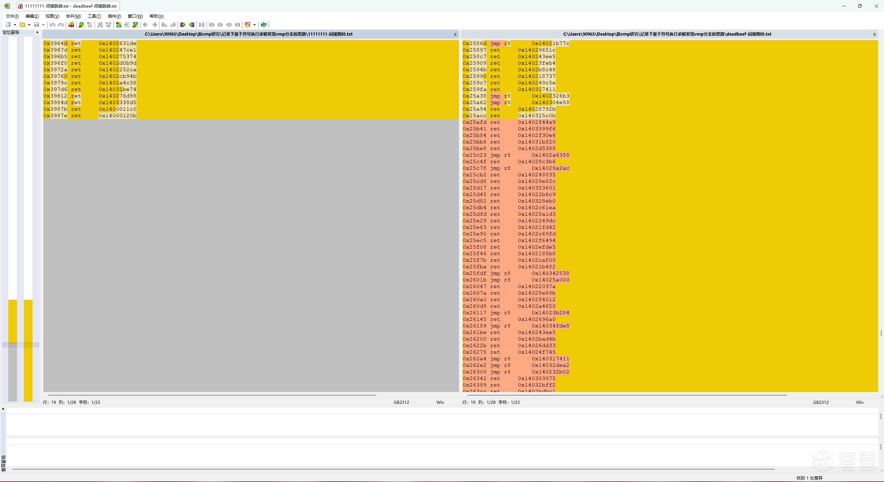The width and height of the screenshot is (884, 482).
Task: Expand the Options wrench dropdown arrow
Action: 254,25
